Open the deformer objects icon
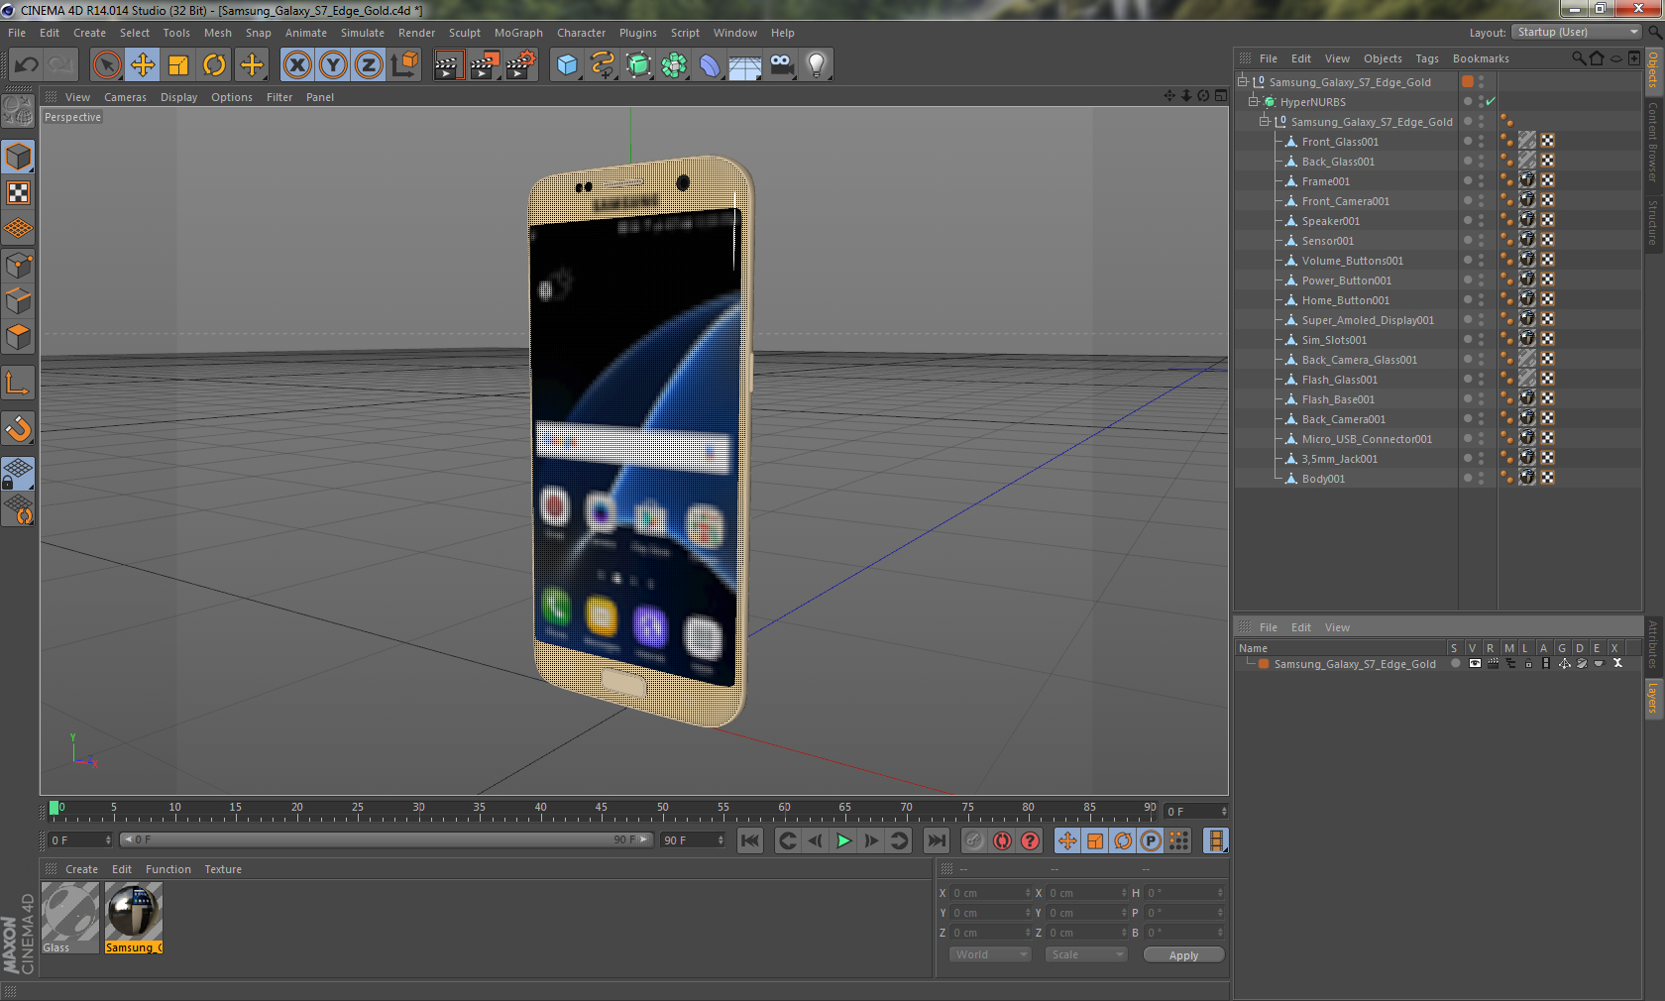Viewport: 1665px width, 1001px height. (710, 65)
